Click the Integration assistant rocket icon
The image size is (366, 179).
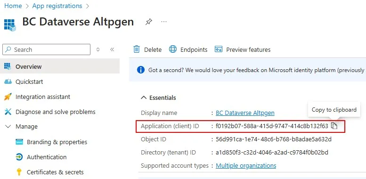coord(8,97)
